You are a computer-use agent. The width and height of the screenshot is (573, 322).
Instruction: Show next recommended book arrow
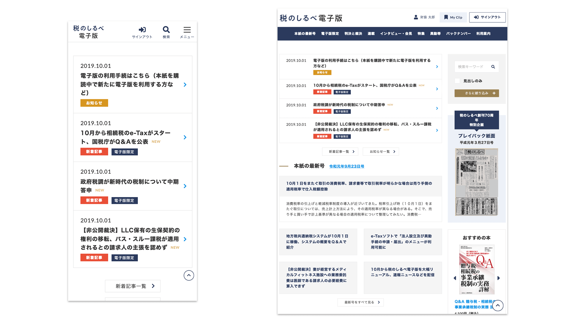498,278
